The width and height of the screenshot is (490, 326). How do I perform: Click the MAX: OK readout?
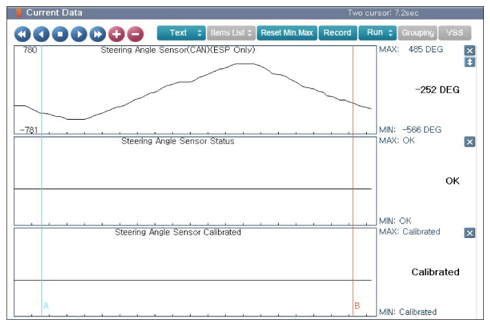(x=397, y=140)
